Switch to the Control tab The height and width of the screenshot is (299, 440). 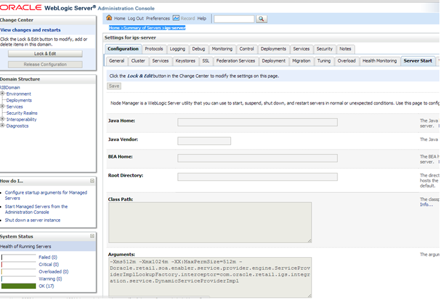pos(246,49)
